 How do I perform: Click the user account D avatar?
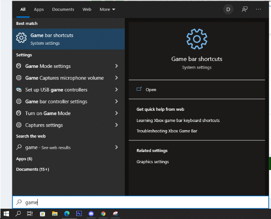(228, 9)
